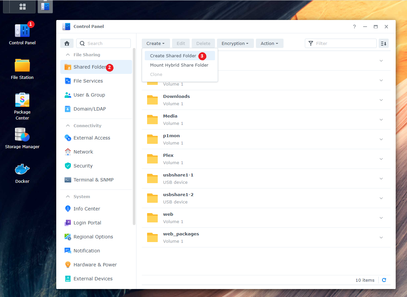407x297 pixels.
Task: Open User & Group settings
Action: (x=89, y=95)
